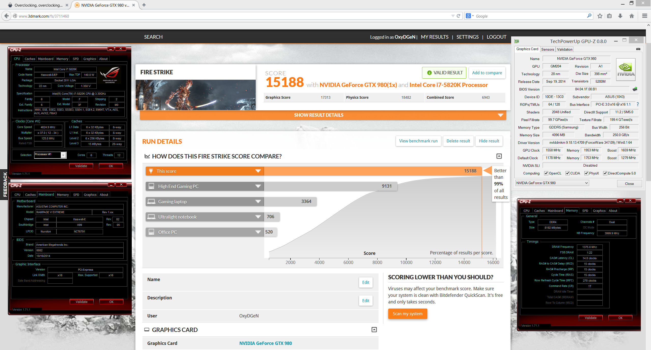Click the Fire Strike benchmark thumbnail image
This screenshot has width=651, height=350.
pos(195,95)
